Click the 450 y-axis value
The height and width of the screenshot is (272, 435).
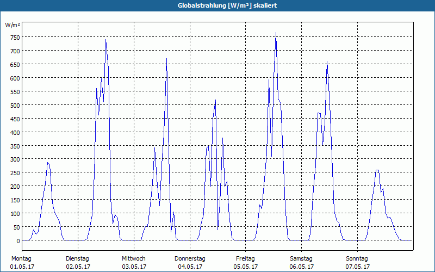[15, 119]
